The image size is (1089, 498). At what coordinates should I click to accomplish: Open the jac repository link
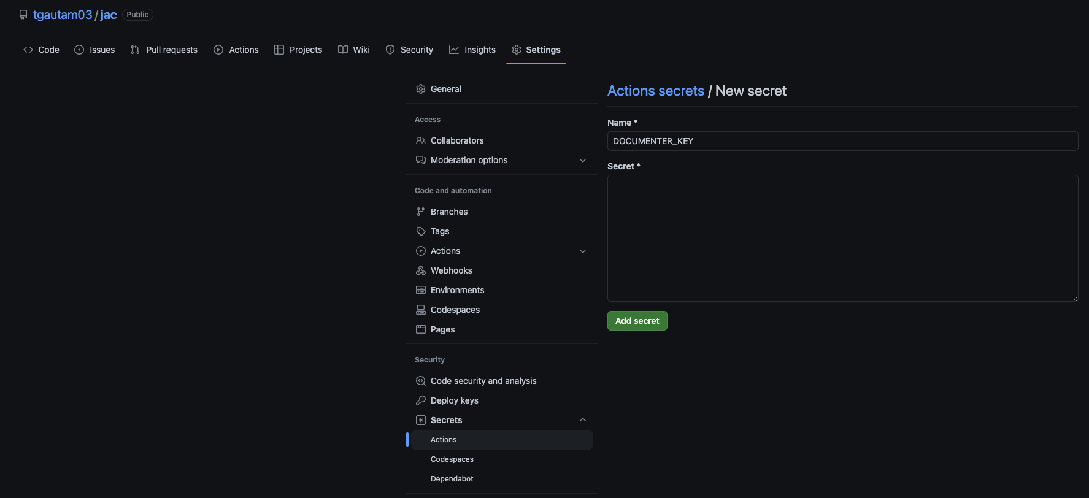pyautogui.click(x=109, y=15)
